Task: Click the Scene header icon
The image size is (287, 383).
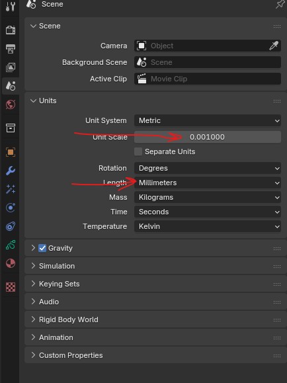Action: pos(31,4)
